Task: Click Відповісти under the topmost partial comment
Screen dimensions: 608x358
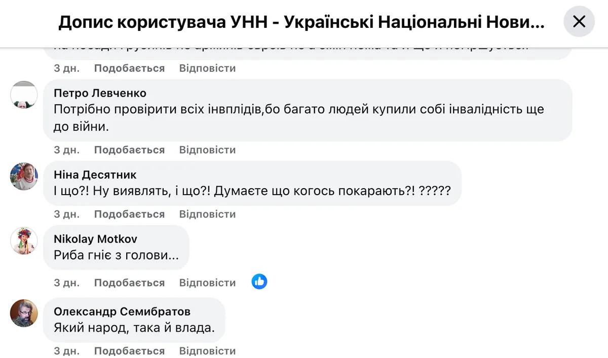Action: pyautogui.click(x=207, y=68)
